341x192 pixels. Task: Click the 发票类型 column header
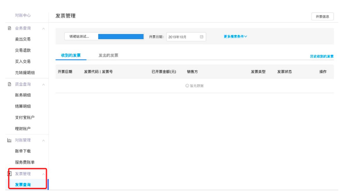pos(258,72)
